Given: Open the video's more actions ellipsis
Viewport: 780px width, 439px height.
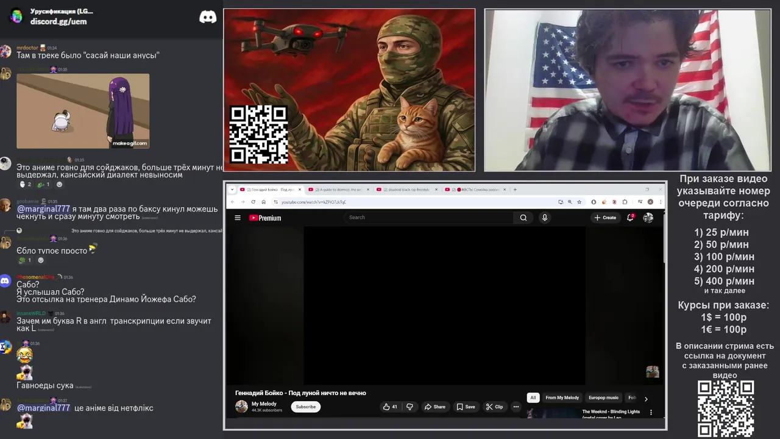Looking at the screenshot, I should (516, 407).
